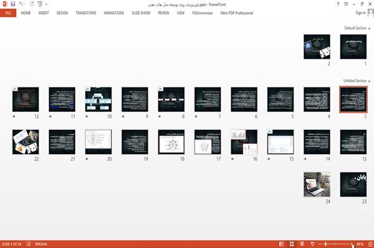This screenshot has height=248, width=374.
Task: Switch to Slide Sorter view icon
Action: 292,244
